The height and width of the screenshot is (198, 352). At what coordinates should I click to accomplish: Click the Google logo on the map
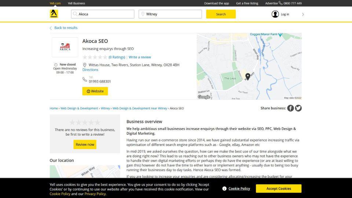[x=204, y=97]
